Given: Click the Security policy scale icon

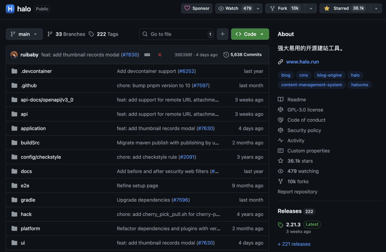Looking at the screenshot, I should pos(281,130).
